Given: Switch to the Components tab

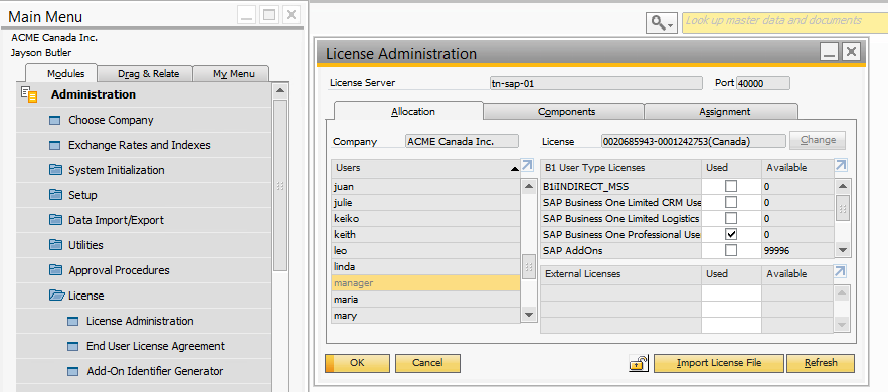Looking at the screenshot, I should click(566, 111).
